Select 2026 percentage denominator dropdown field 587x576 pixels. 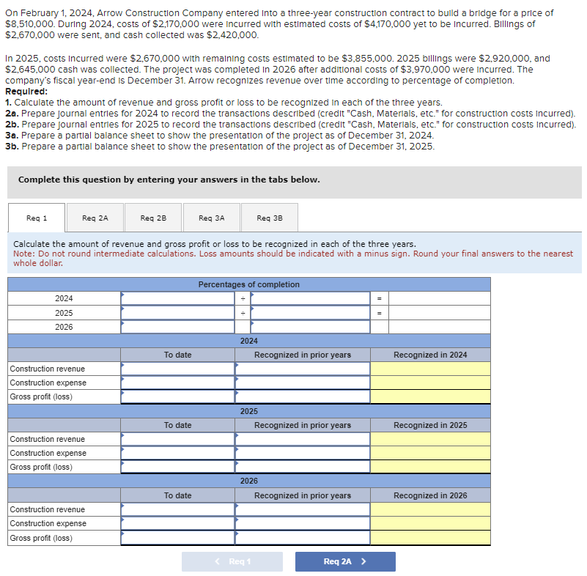click(310, 327)
